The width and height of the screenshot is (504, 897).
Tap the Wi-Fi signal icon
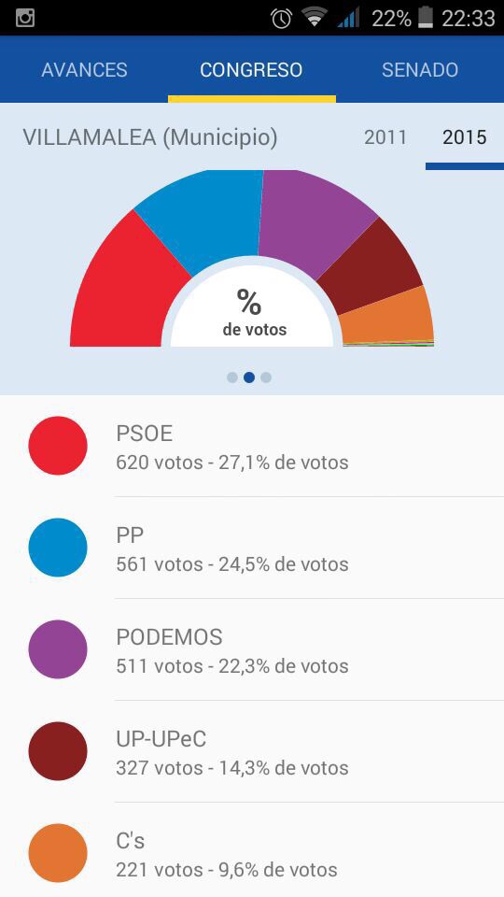[315, 19]
